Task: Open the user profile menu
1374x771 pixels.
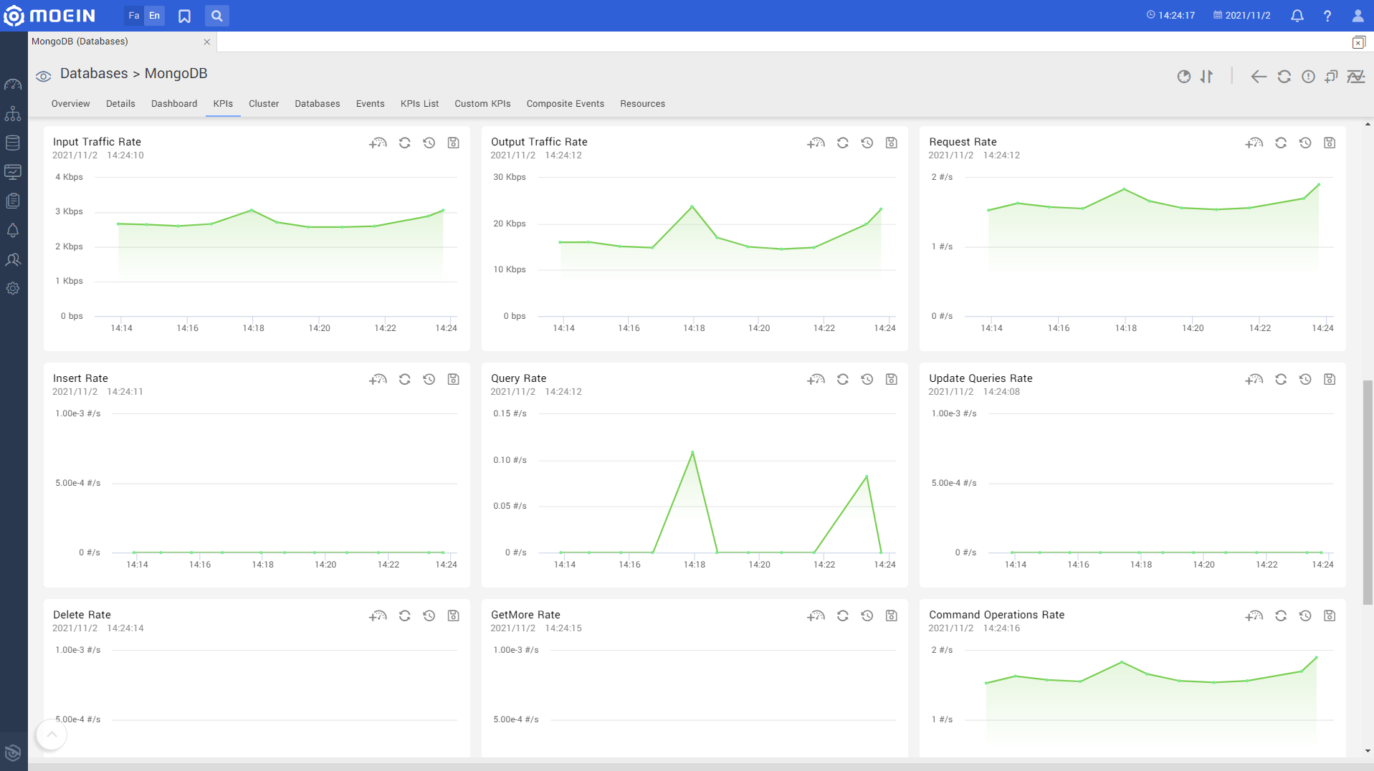Action: pyautogui.click(x=1358, y=16)
